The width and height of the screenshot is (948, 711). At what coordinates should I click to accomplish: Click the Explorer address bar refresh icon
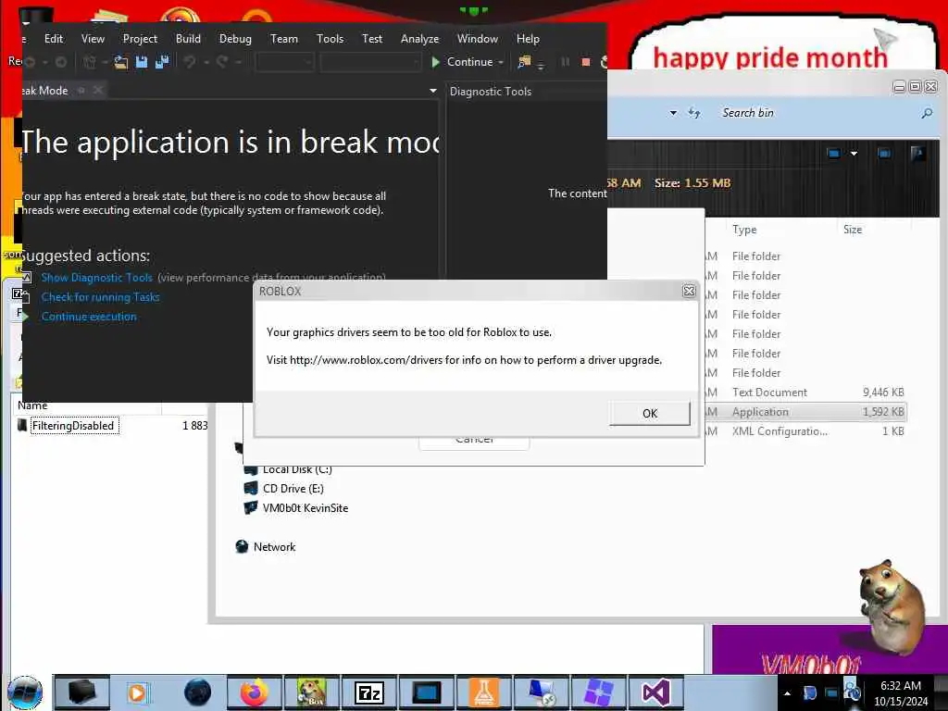694,113
